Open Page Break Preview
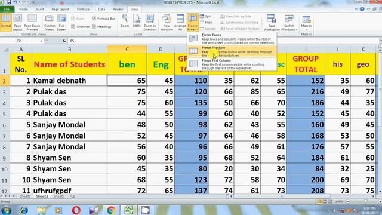Screen dimensions: 382x215 pos(32,23)
